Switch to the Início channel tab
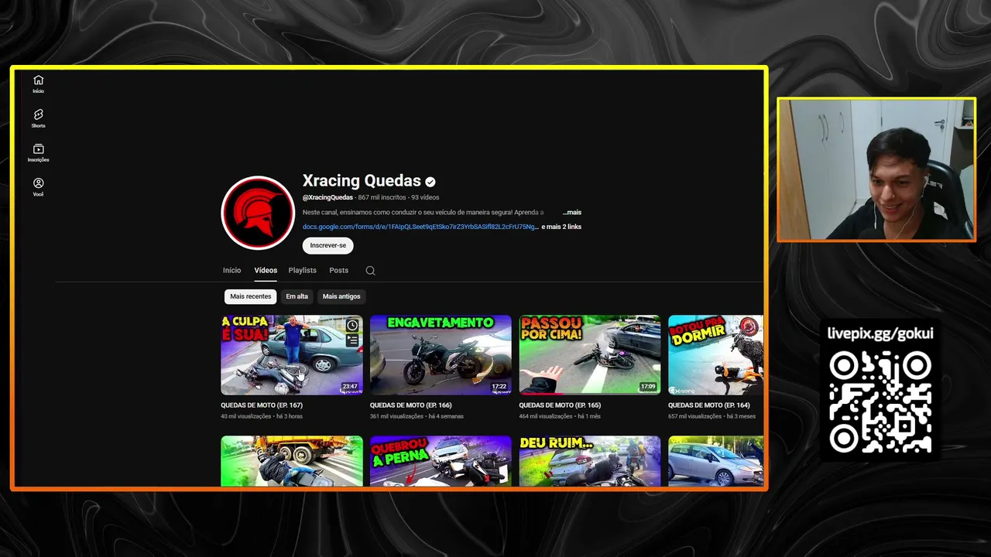Screen dimensions: 991x557 click(231, 271)
